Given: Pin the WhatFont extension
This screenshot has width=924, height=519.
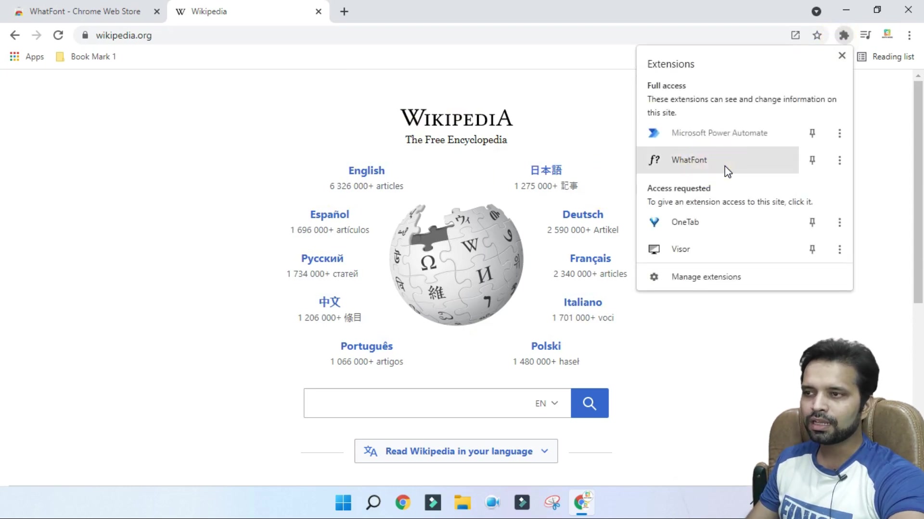Looking at the screenshot, I should coord(812,160).
